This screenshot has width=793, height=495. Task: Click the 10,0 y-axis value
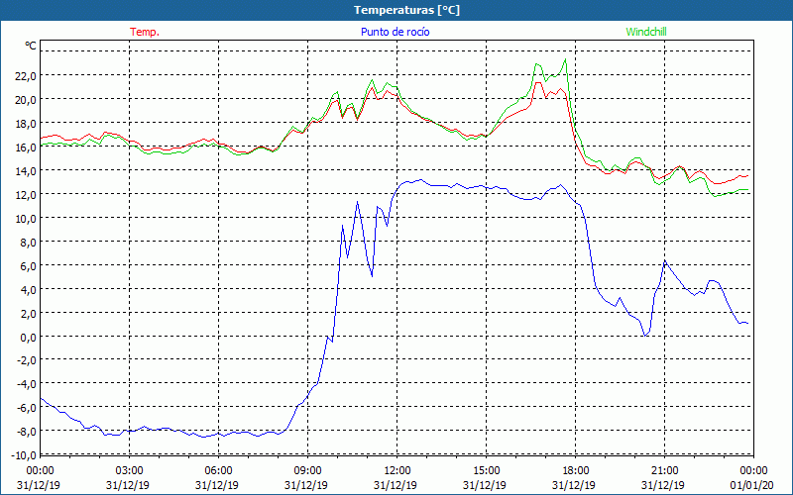click(27, 218)
